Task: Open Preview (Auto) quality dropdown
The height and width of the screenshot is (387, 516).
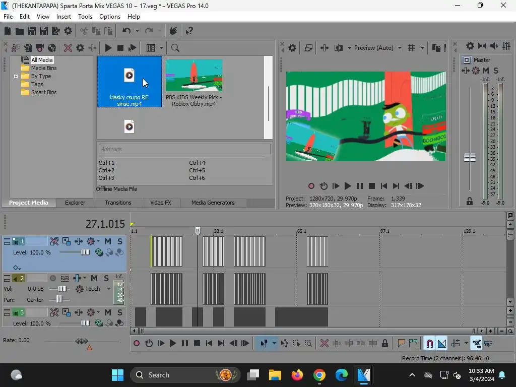Action: click(x=400, y=48)
